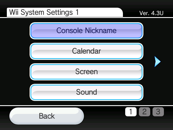Pick Calendar to set date and time
The height and width of the screenshot is (130, 173).
point(86,51)
